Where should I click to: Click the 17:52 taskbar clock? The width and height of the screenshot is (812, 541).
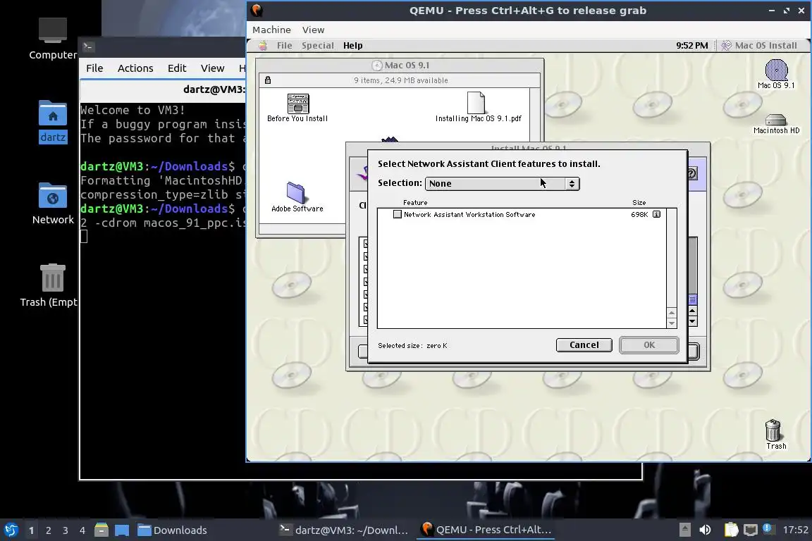[795, 530]
